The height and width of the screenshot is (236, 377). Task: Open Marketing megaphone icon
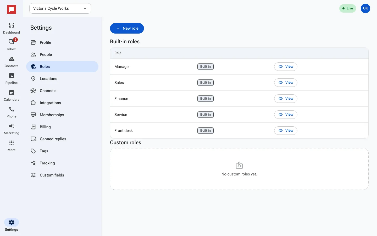(x=12, y=126)
